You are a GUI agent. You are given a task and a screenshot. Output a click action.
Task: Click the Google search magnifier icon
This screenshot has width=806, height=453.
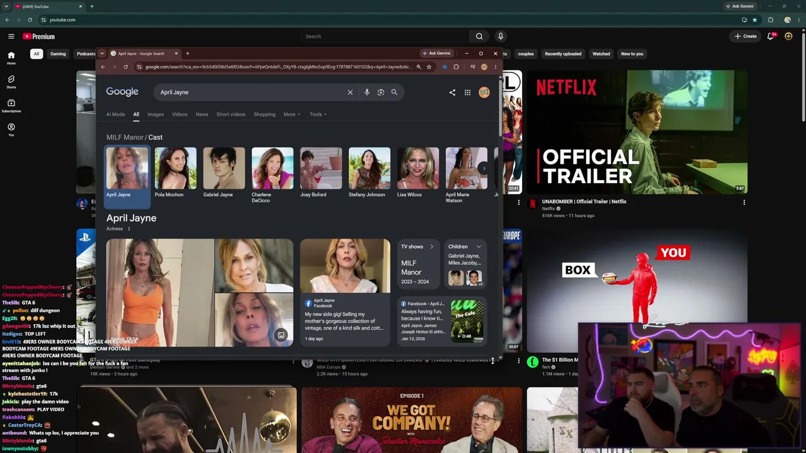394,92
